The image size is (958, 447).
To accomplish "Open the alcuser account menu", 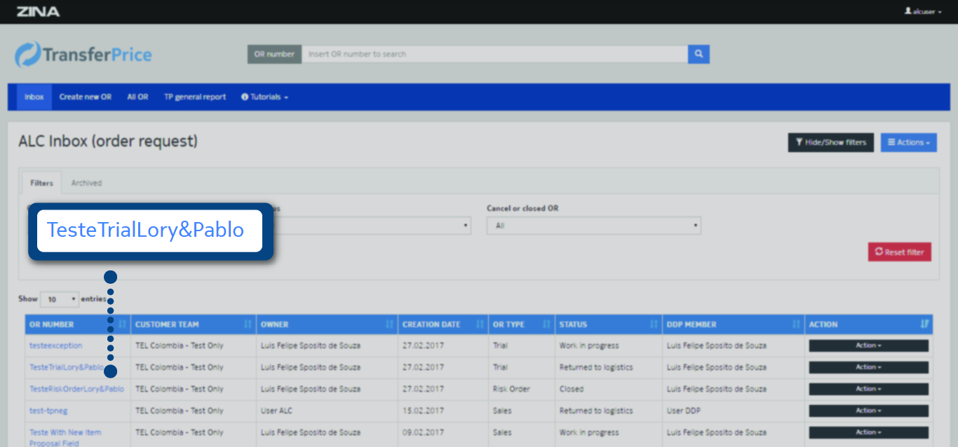I will (923, 12).
